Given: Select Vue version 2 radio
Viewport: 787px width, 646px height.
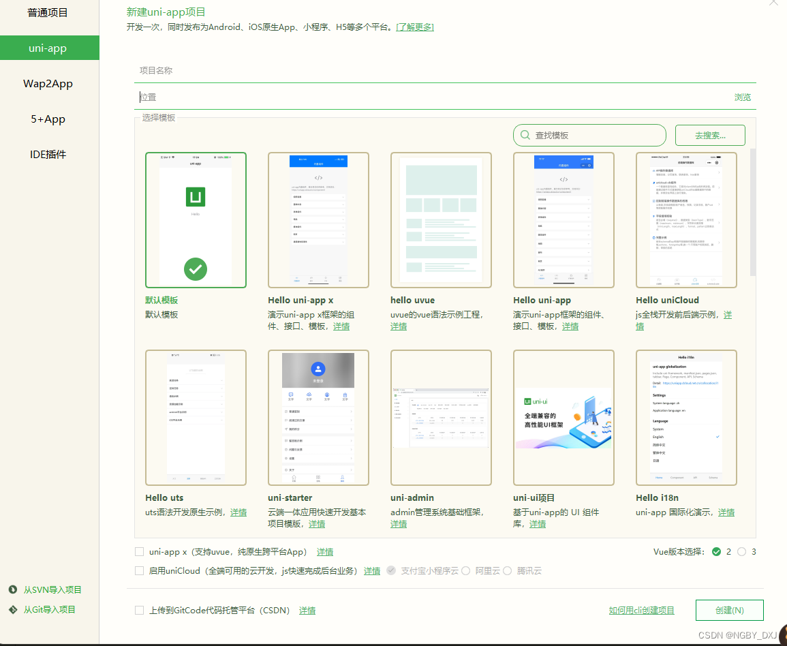Looking at the screenshot, I should pos(716,552).
